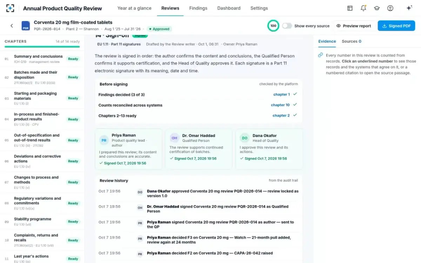Click the PR avatar on Priya Raman's card

(104, 140)
